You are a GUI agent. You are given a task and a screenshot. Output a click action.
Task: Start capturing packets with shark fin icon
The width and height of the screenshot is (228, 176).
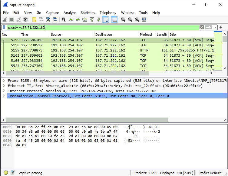coord(5,20)
